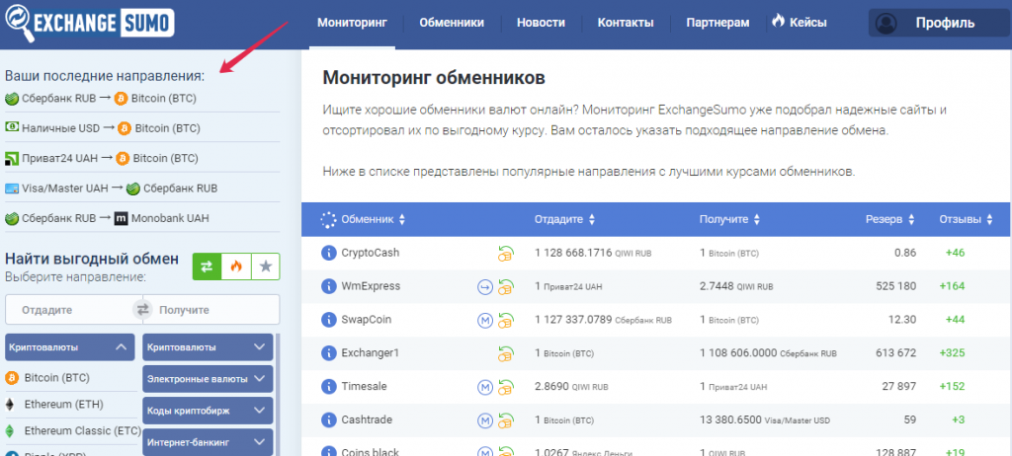This screenshot has height=456, width=1012.
Task: Click coins icon in Exchanger1 row
Action: coord(505,353)
